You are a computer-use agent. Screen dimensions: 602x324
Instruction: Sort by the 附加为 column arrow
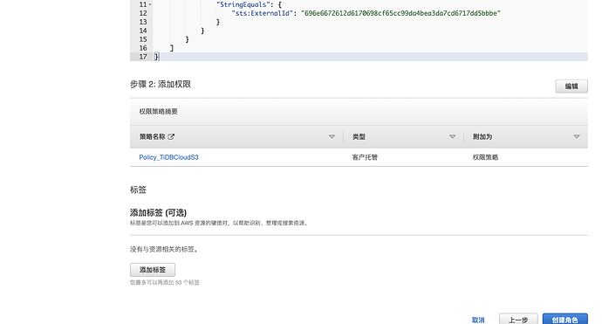(x=577, y=136)
